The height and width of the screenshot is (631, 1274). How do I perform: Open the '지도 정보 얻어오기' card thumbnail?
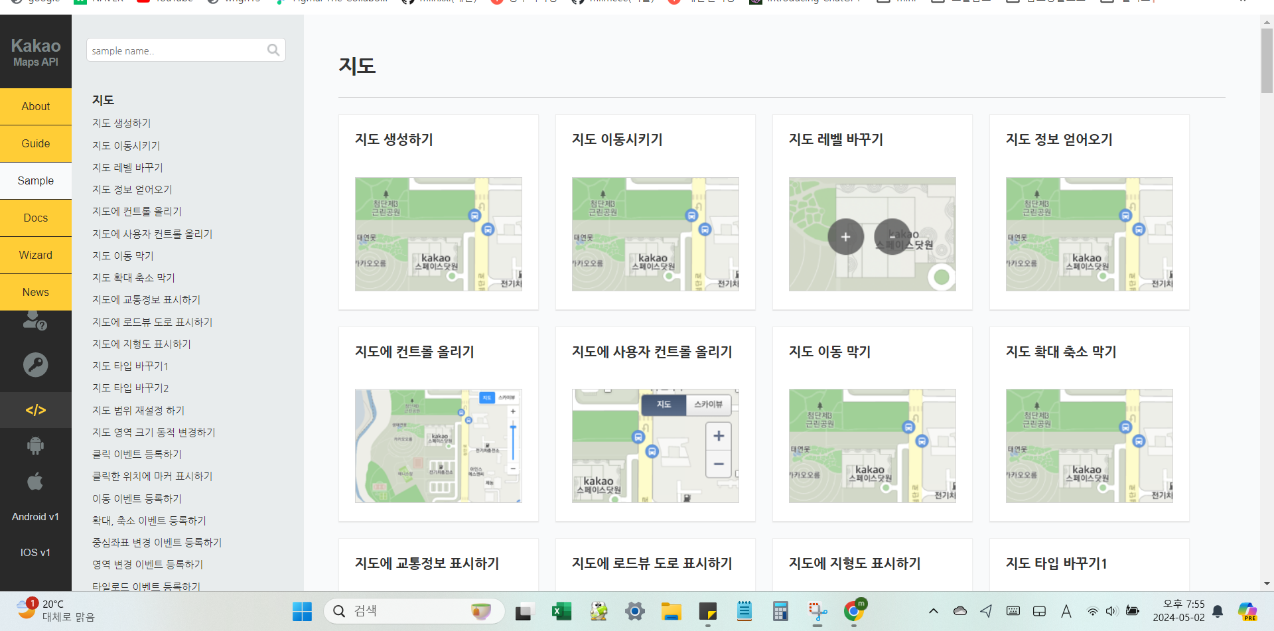click(1089, 234)
